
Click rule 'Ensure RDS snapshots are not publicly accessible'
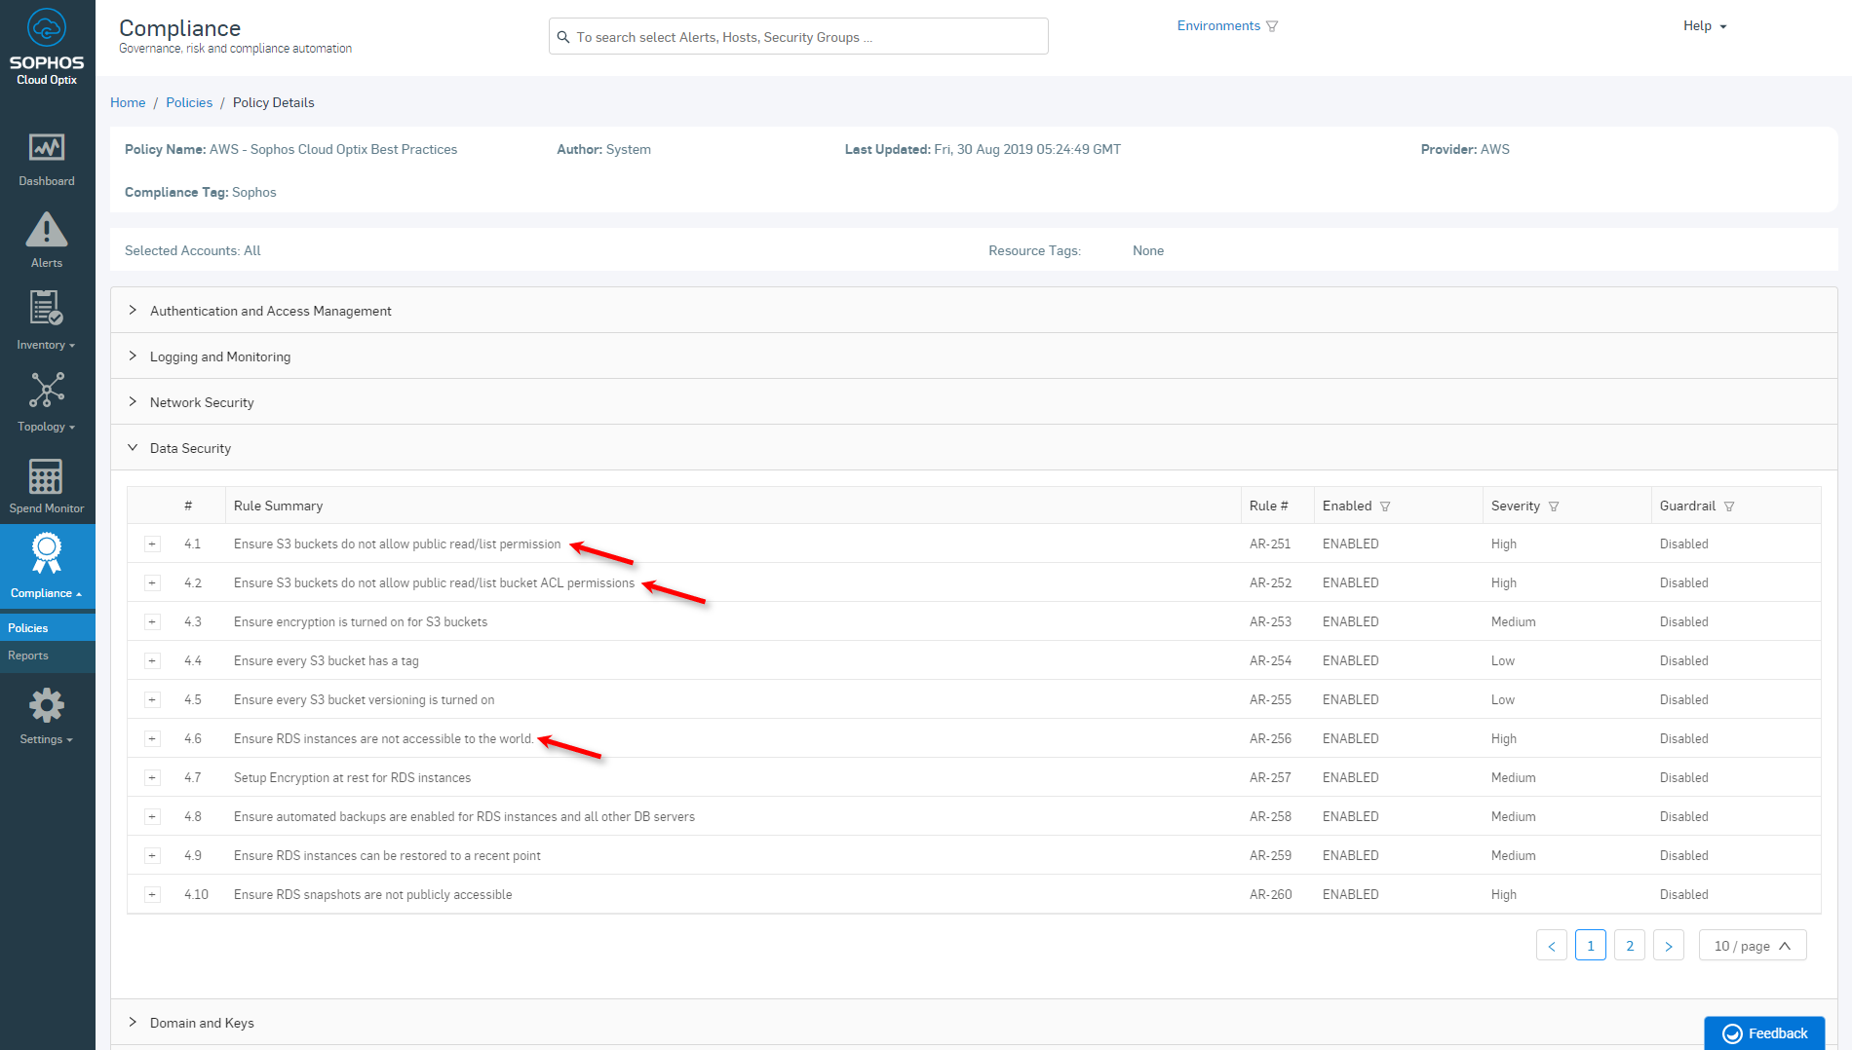[372, 895]
